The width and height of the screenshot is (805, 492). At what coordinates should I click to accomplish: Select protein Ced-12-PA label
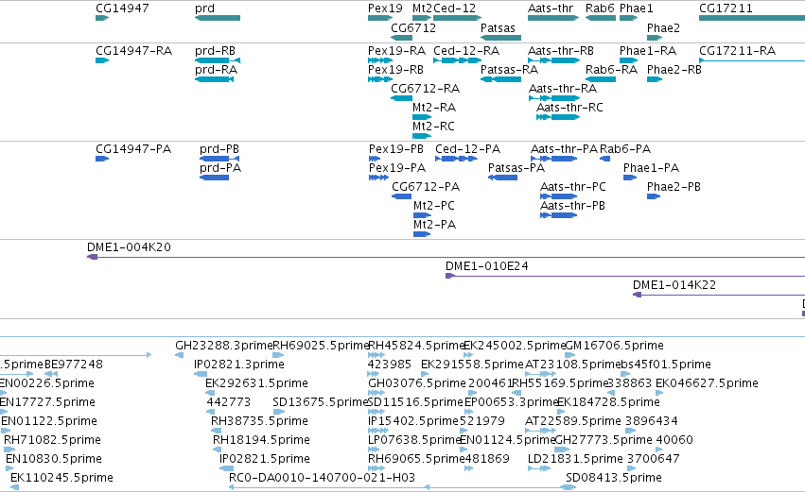click(x=467, y=149)
